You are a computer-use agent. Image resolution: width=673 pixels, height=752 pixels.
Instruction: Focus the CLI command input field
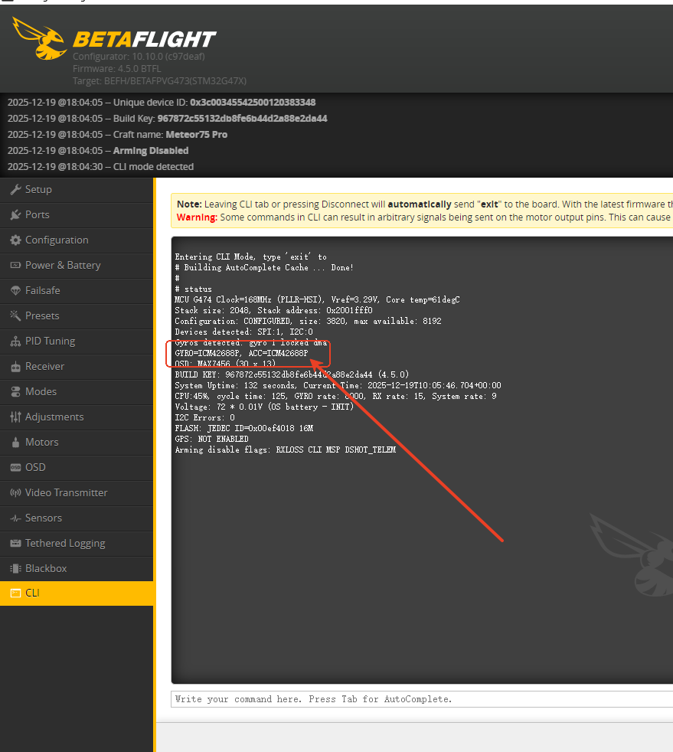422,699
